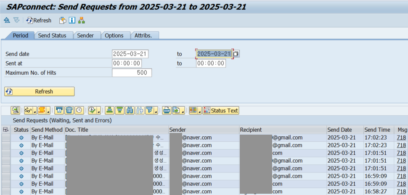Click the green and orange hierarchy icon
Screen dimensions: 408x195
82,20
